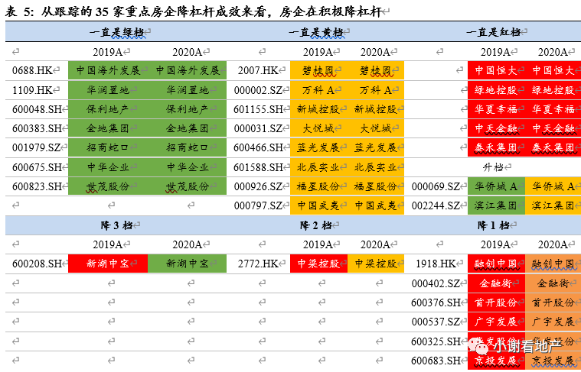Viewport: 581px width, 372px height.
Task: Click stock code 000797.SZ
Action: pyautogui.click(x=258, y=205)
